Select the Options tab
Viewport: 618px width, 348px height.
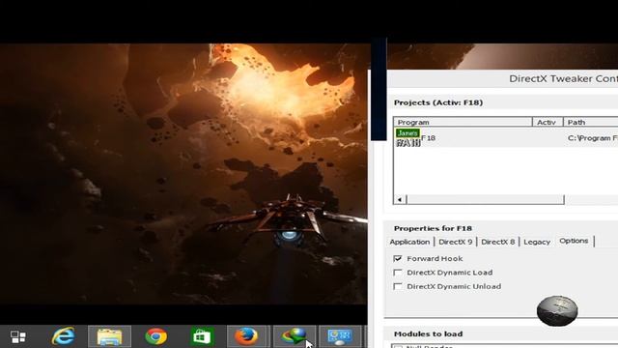(x=574, y=241)
